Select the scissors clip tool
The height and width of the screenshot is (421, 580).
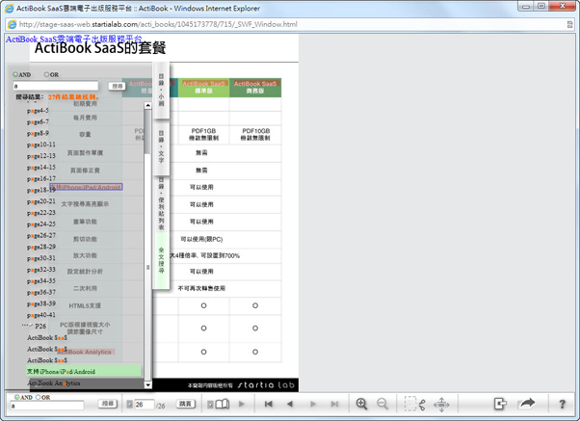(414, 404)
